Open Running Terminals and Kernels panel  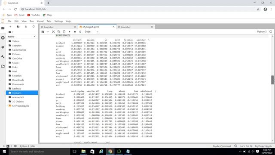(x=3, y=38)
